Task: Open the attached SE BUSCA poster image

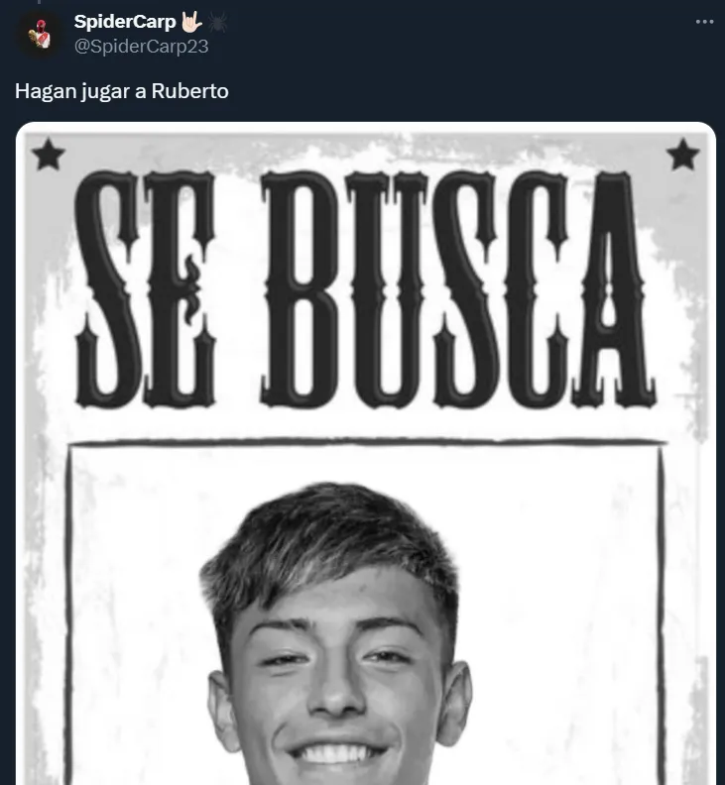Action: [x=366, y=453]
